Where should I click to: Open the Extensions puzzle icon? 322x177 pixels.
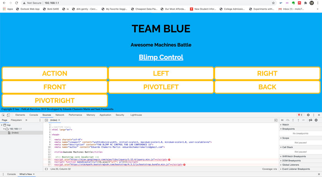[x=306, y=3]
